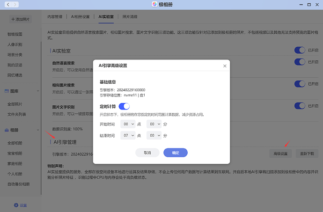Switch to the 内容管理 tab
323x212 pixels.
pyautogui.click(x=55, y=17)
